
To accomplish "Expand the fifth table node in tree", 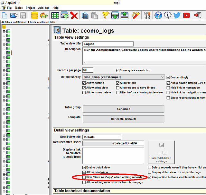I will [4, 49].
